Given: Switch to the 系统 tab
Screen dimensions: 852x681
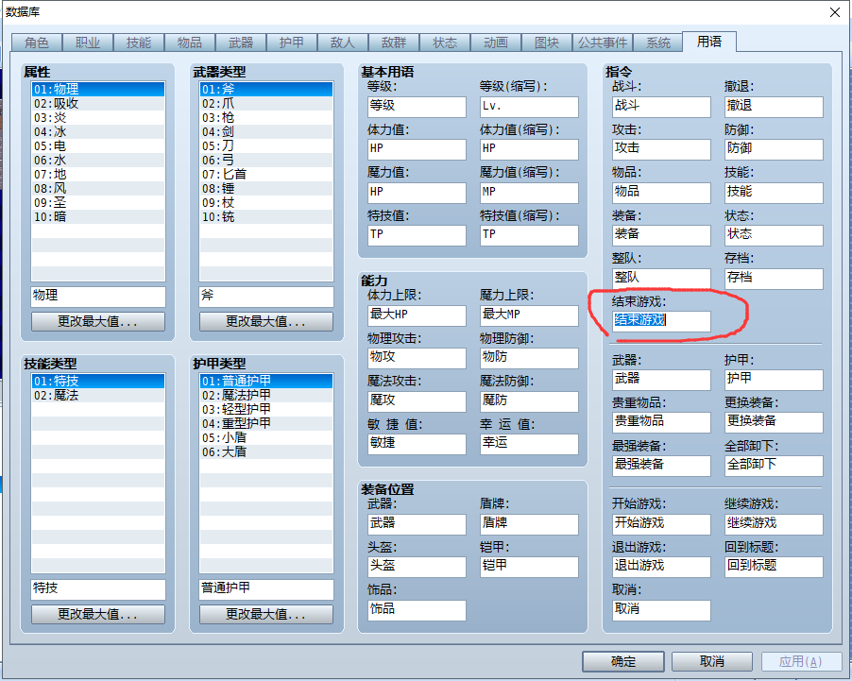Looking at the screenshot, I should 658,43.
